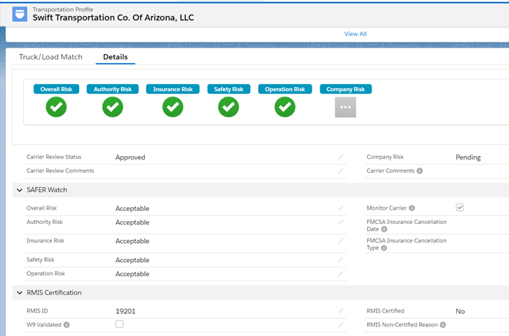Click the Insurance Risk green checkmark icon
This screenshot has height=336, width=509.
coord(173,107)
